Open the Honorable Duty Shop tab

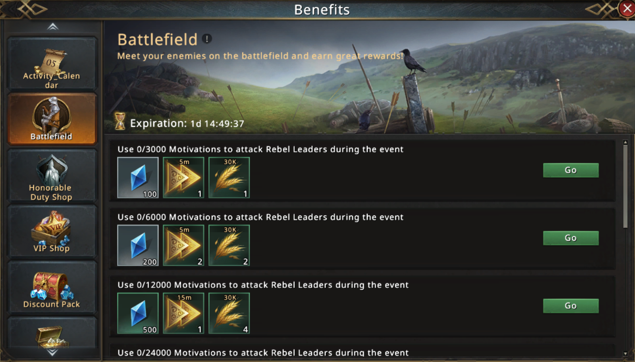[52, 176]
